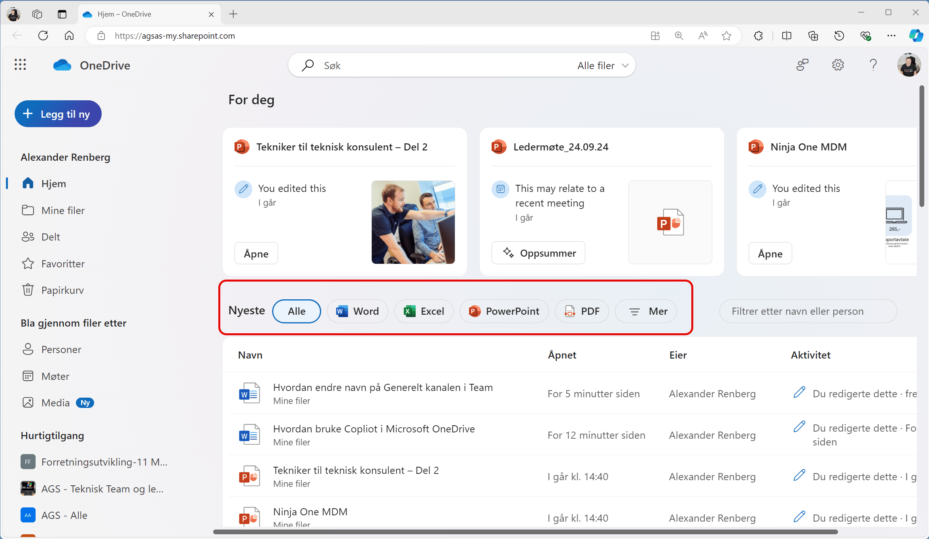Screen dimensions: 929x539
Task: Open Papirkurv recycle bin
Action: tap(62, 290)
